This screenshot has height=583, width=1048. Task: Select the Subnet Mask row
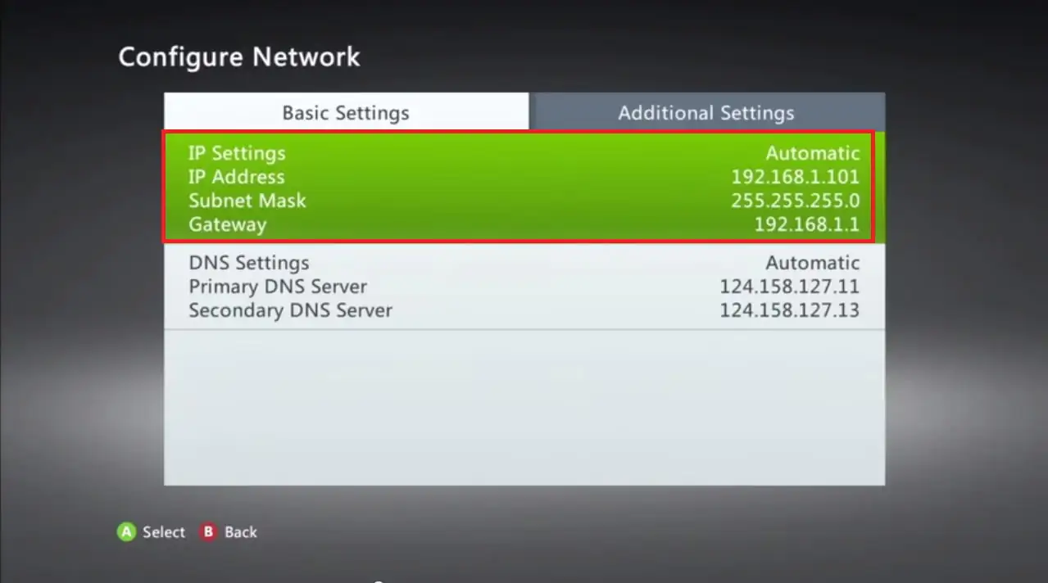click(x=247, y=201)
